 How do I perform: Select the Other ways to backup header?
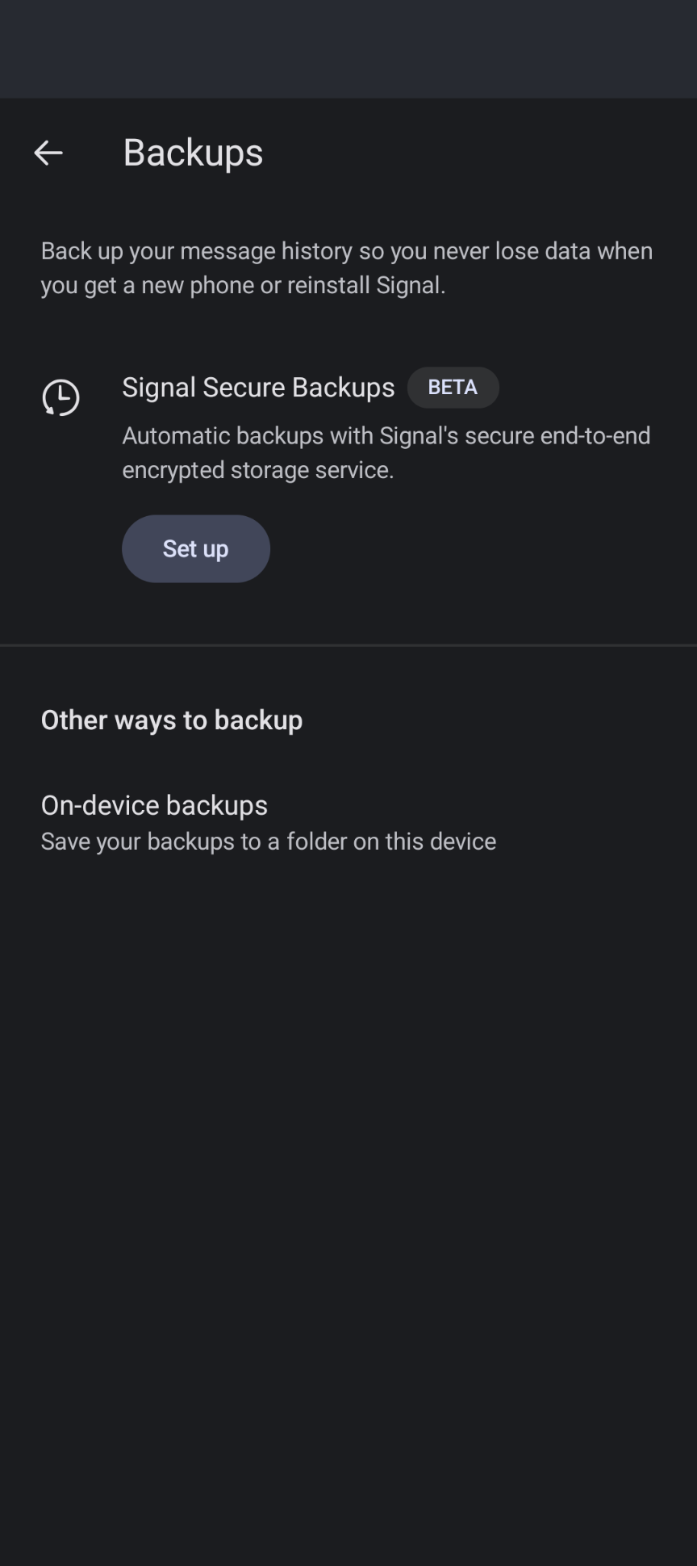[x=172, y=720]
